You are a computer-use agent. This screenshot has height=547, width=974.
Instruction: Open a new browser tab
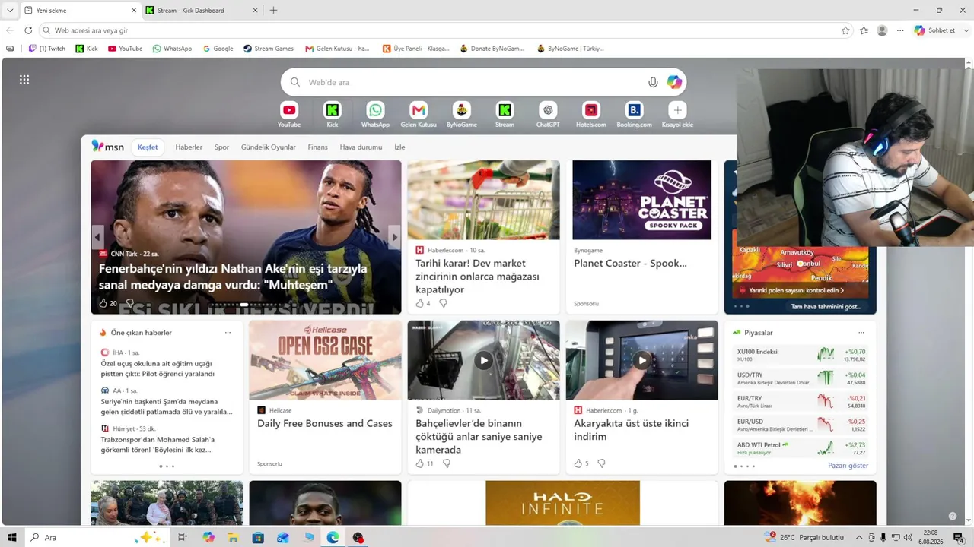pyautogui.click(x=273, y=11)
